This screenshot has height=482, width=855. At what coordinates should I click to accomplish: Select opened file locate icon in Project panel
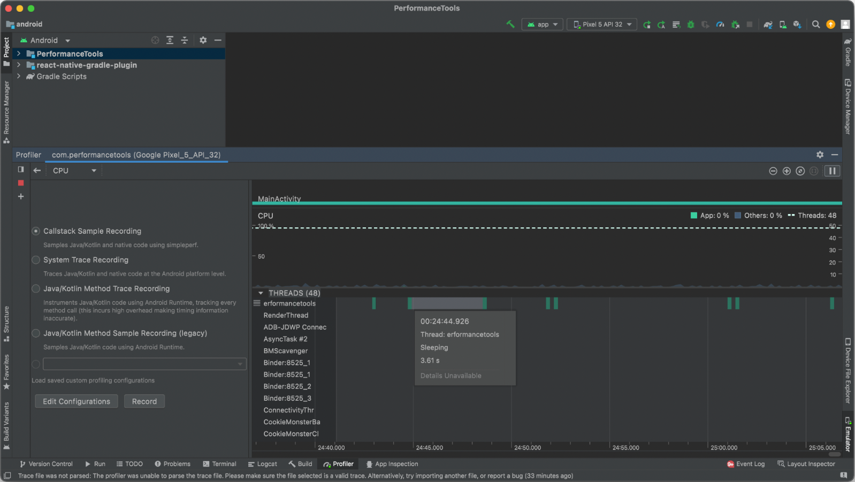[155, 40]
